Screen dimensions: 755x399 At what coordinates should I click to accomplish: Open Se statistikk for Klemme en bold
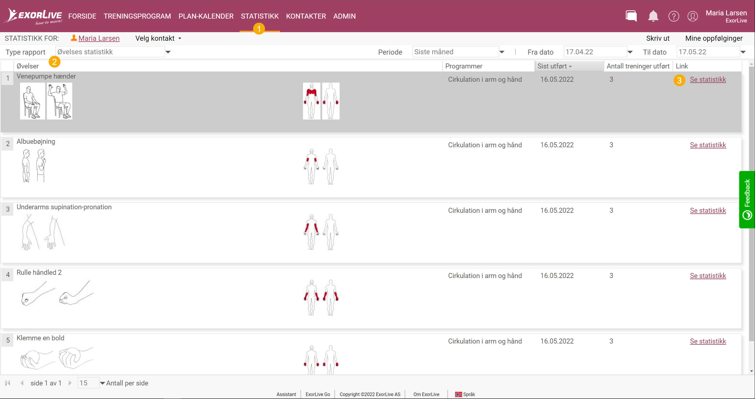[708, 341]
